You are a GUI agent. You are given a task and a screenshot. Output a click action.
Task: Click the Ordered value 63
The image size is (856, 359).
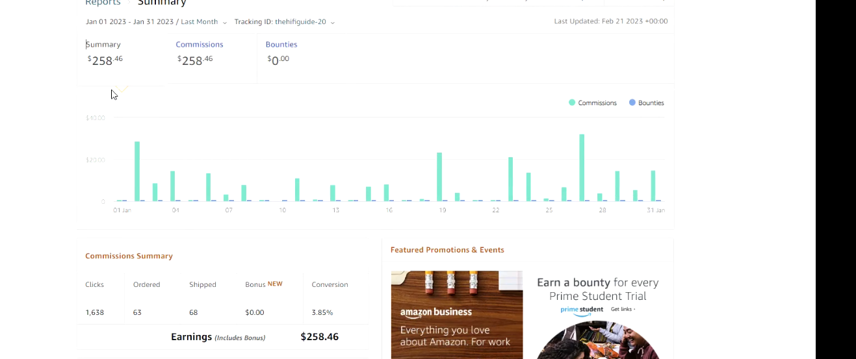137,312
